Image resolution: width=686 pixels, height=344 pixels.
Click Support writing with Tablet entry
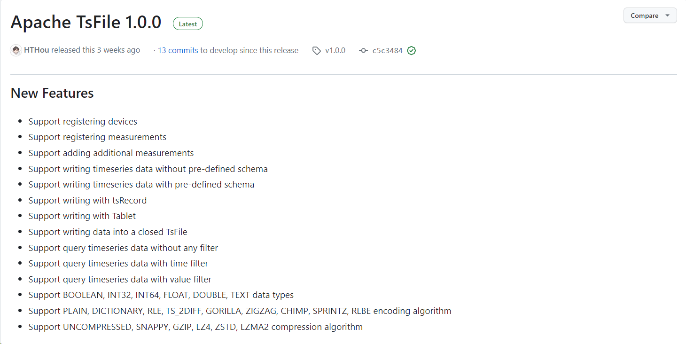coord(82,216)
